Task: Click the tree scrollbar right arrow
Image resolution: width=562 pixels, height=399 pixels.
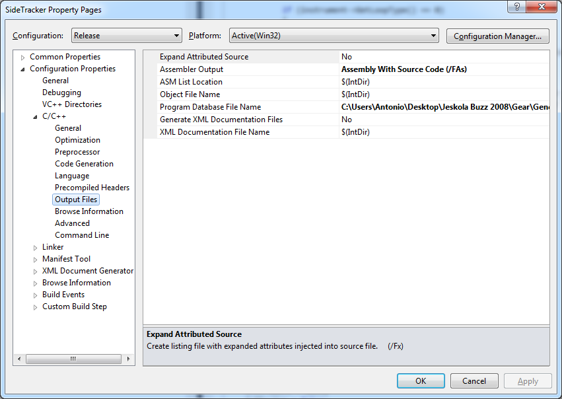Action: click(128, 359)
